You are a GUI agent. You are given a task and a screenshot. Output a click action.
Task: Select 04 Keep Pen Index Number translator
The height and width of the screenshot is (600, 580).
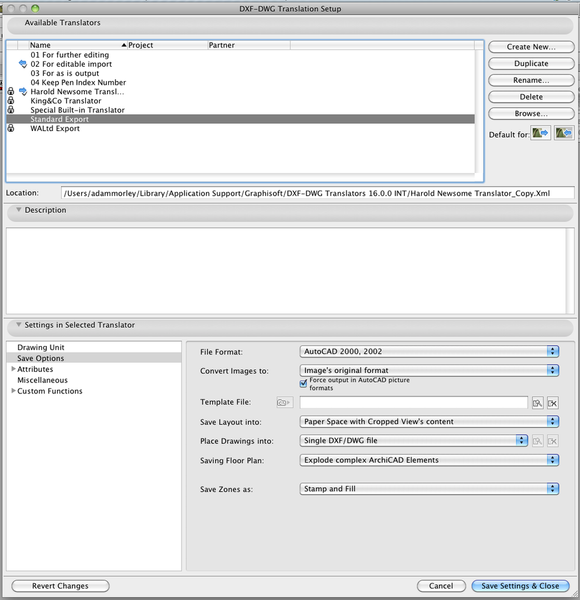240,82
